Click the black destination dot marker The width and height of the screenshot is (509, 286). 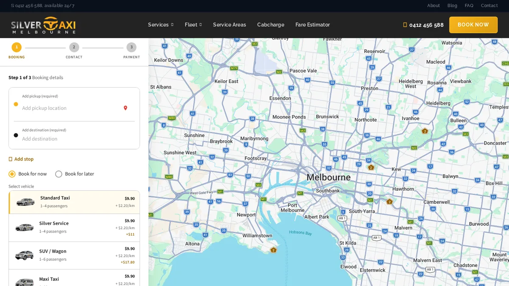16,135
